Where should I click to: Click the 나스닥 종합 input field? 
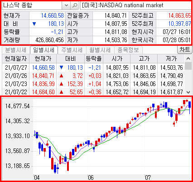(x=32, y=5)
